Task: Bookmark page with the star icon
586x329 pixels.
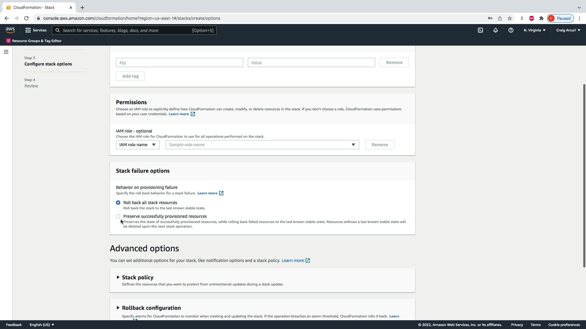Action: [509, 18]
